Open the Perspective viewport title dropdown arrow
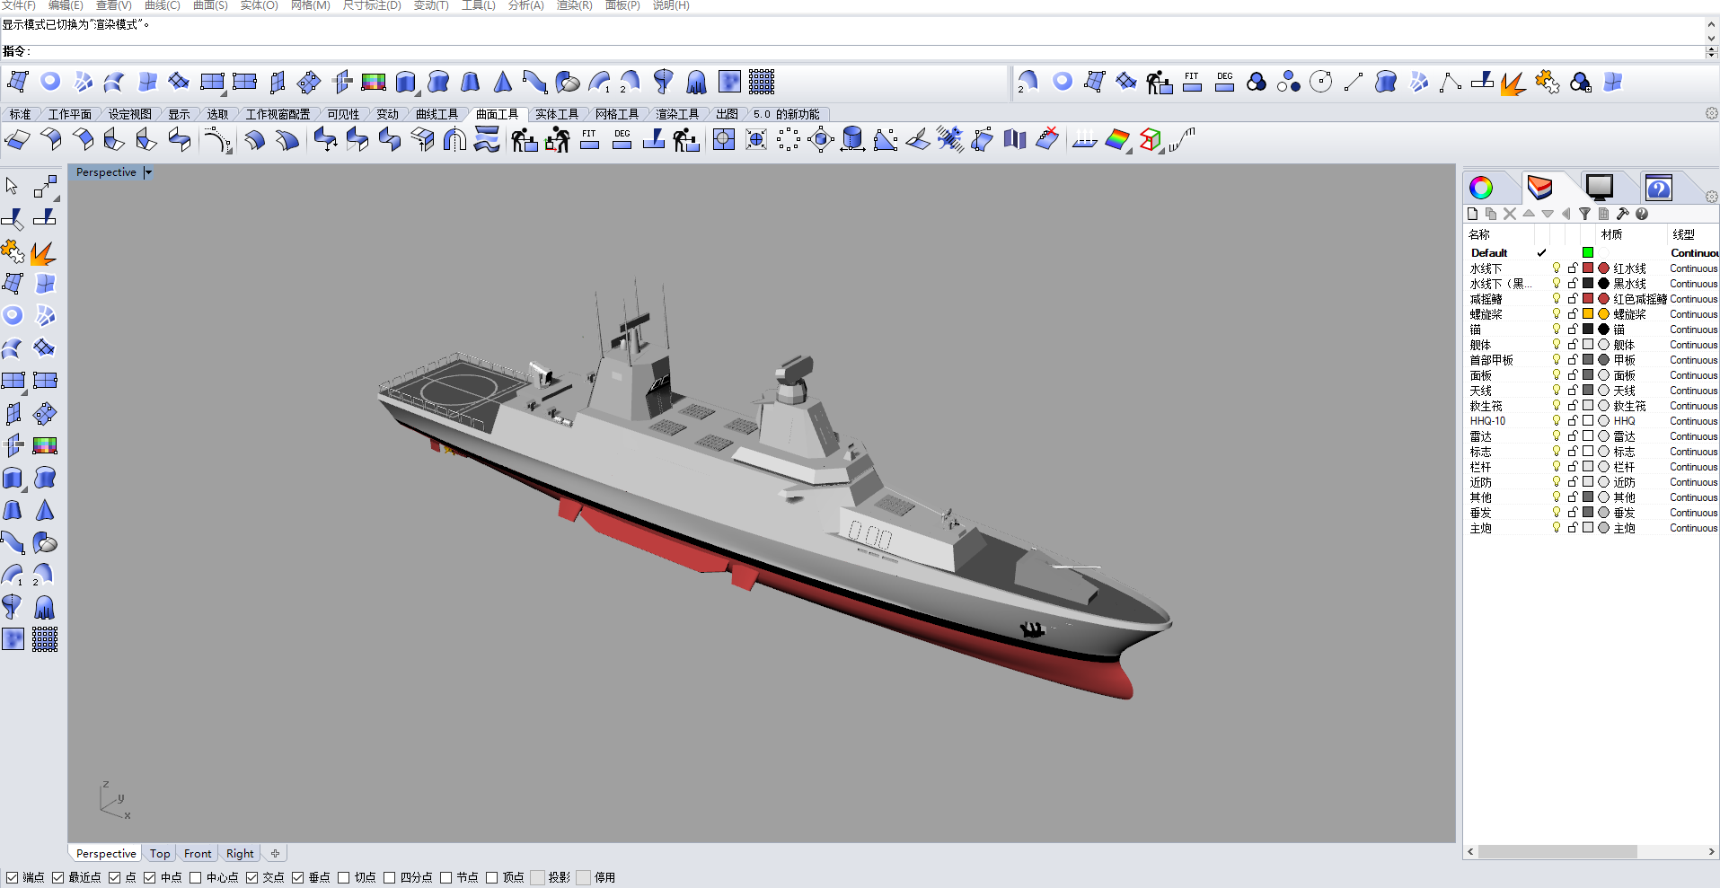This screenshot has height=888, width=1720. [x=148, y=172]
